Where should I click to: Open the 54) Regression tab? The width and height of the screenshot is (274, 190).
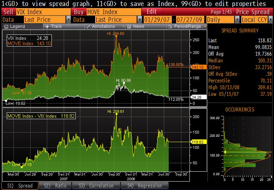point(145,186)
